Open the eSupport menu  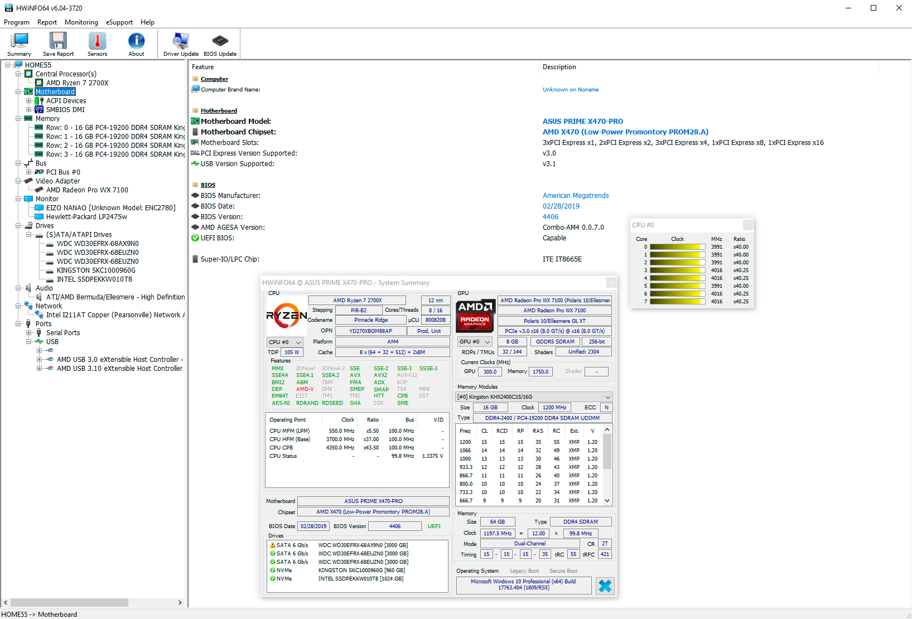tap(119, 22)
